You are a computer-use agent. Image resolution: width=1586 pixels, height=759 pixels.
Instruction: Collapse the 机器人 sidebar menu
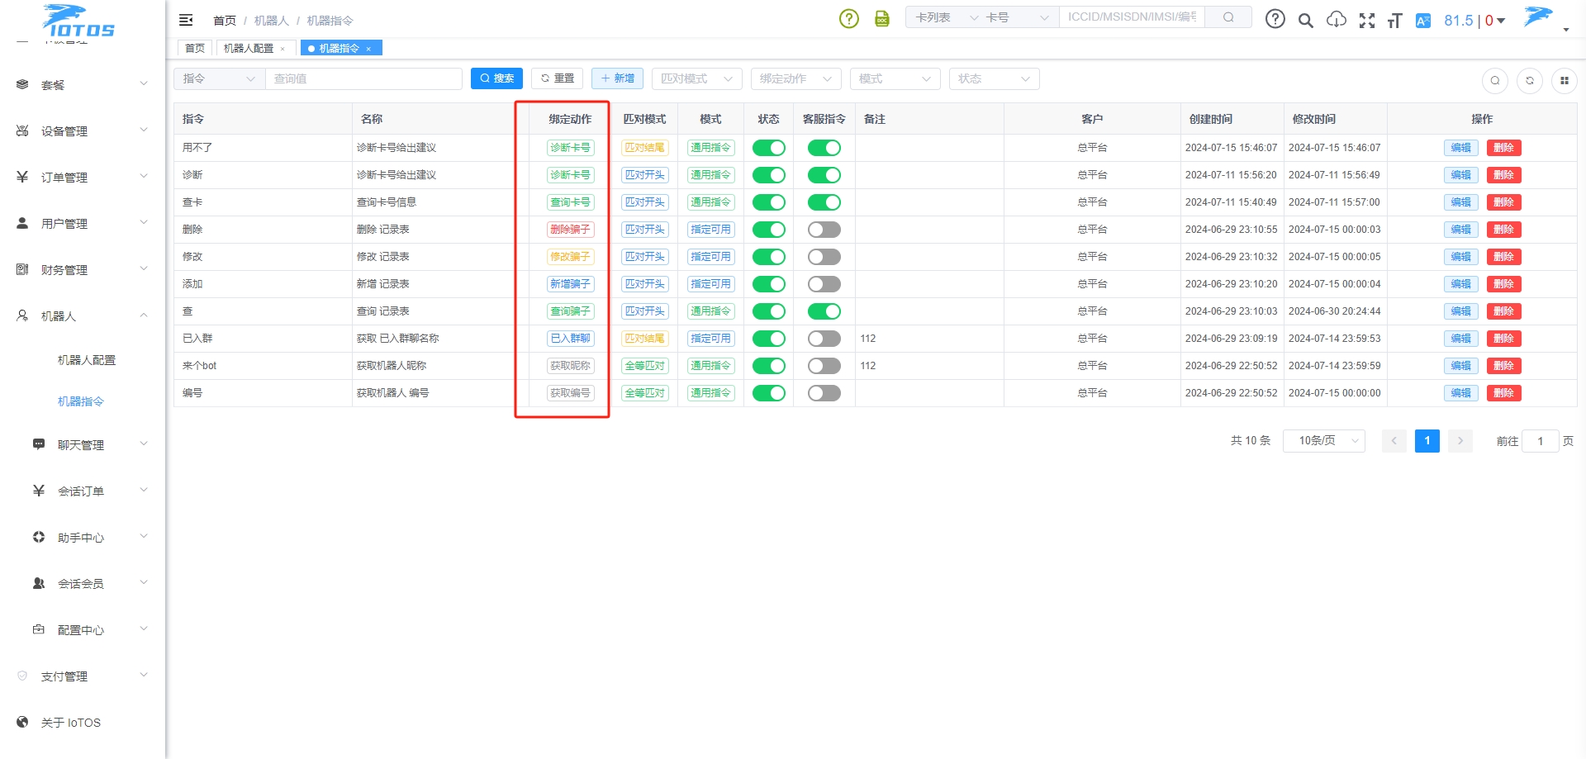(83, 315)
